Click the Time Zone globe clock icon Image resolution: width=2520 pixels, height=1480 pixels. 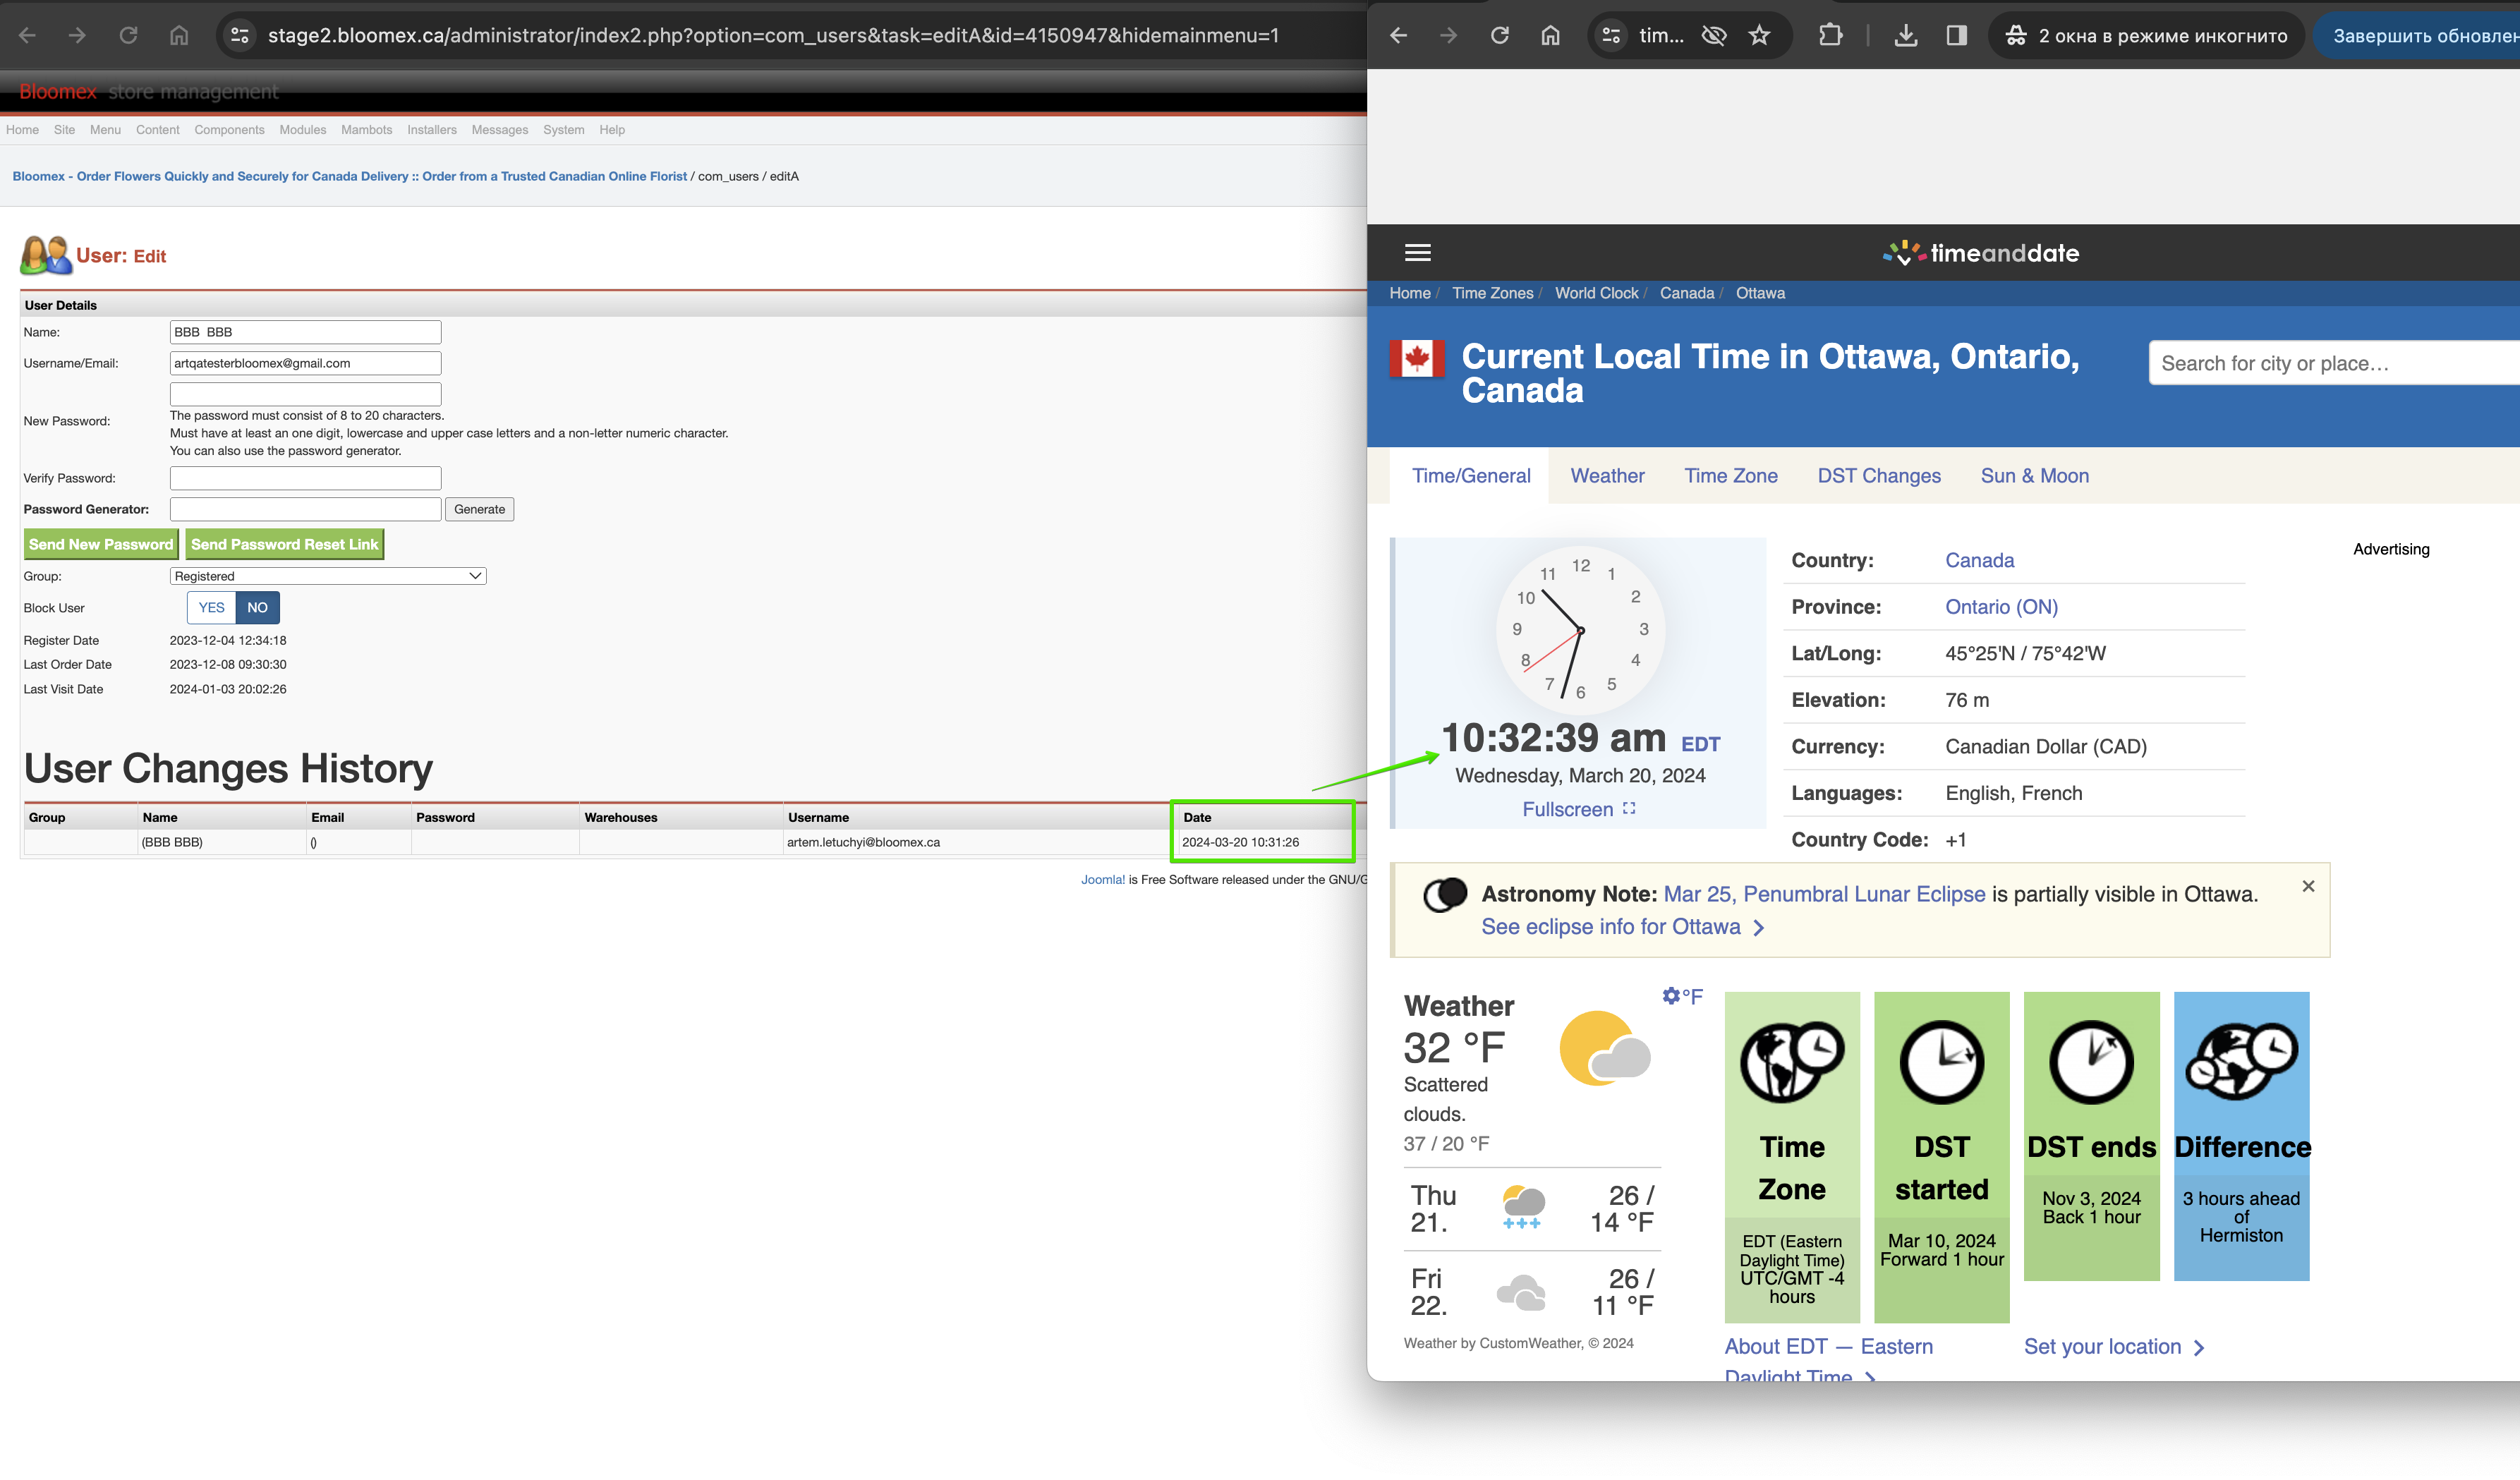(x=1792, y=1061)
